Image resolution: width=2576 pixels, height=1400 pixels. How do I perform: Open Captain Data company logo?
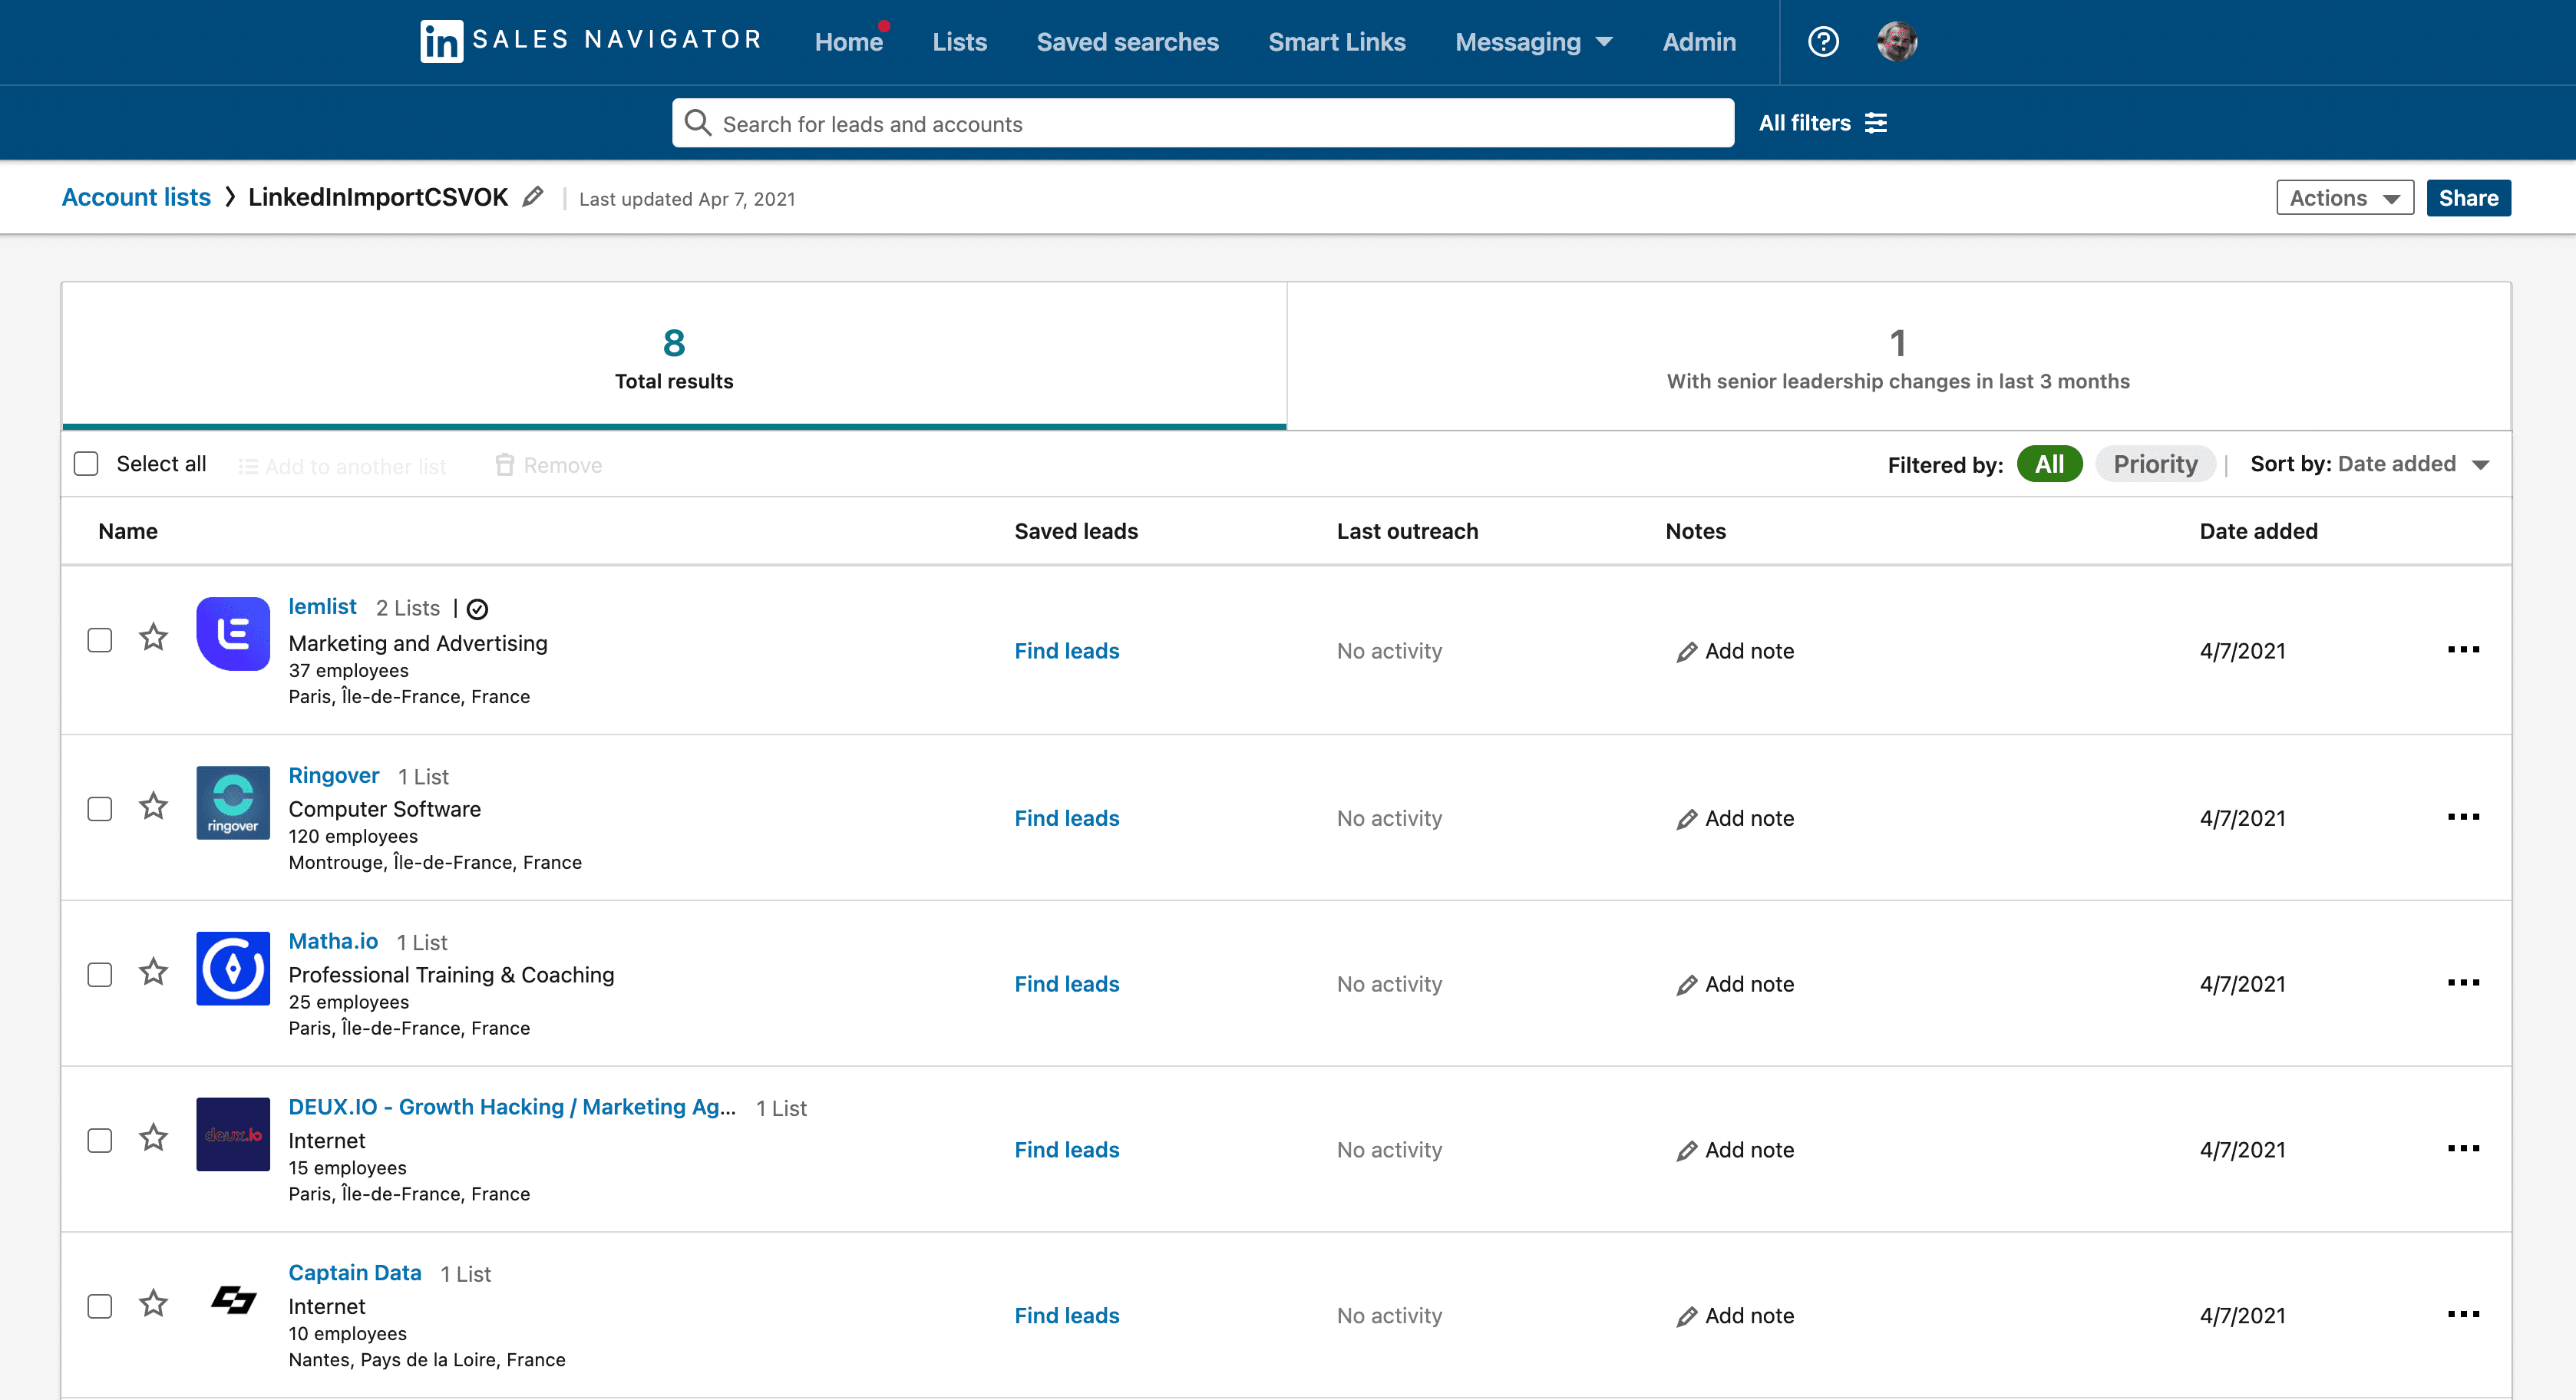click(x=233, y=1301)
